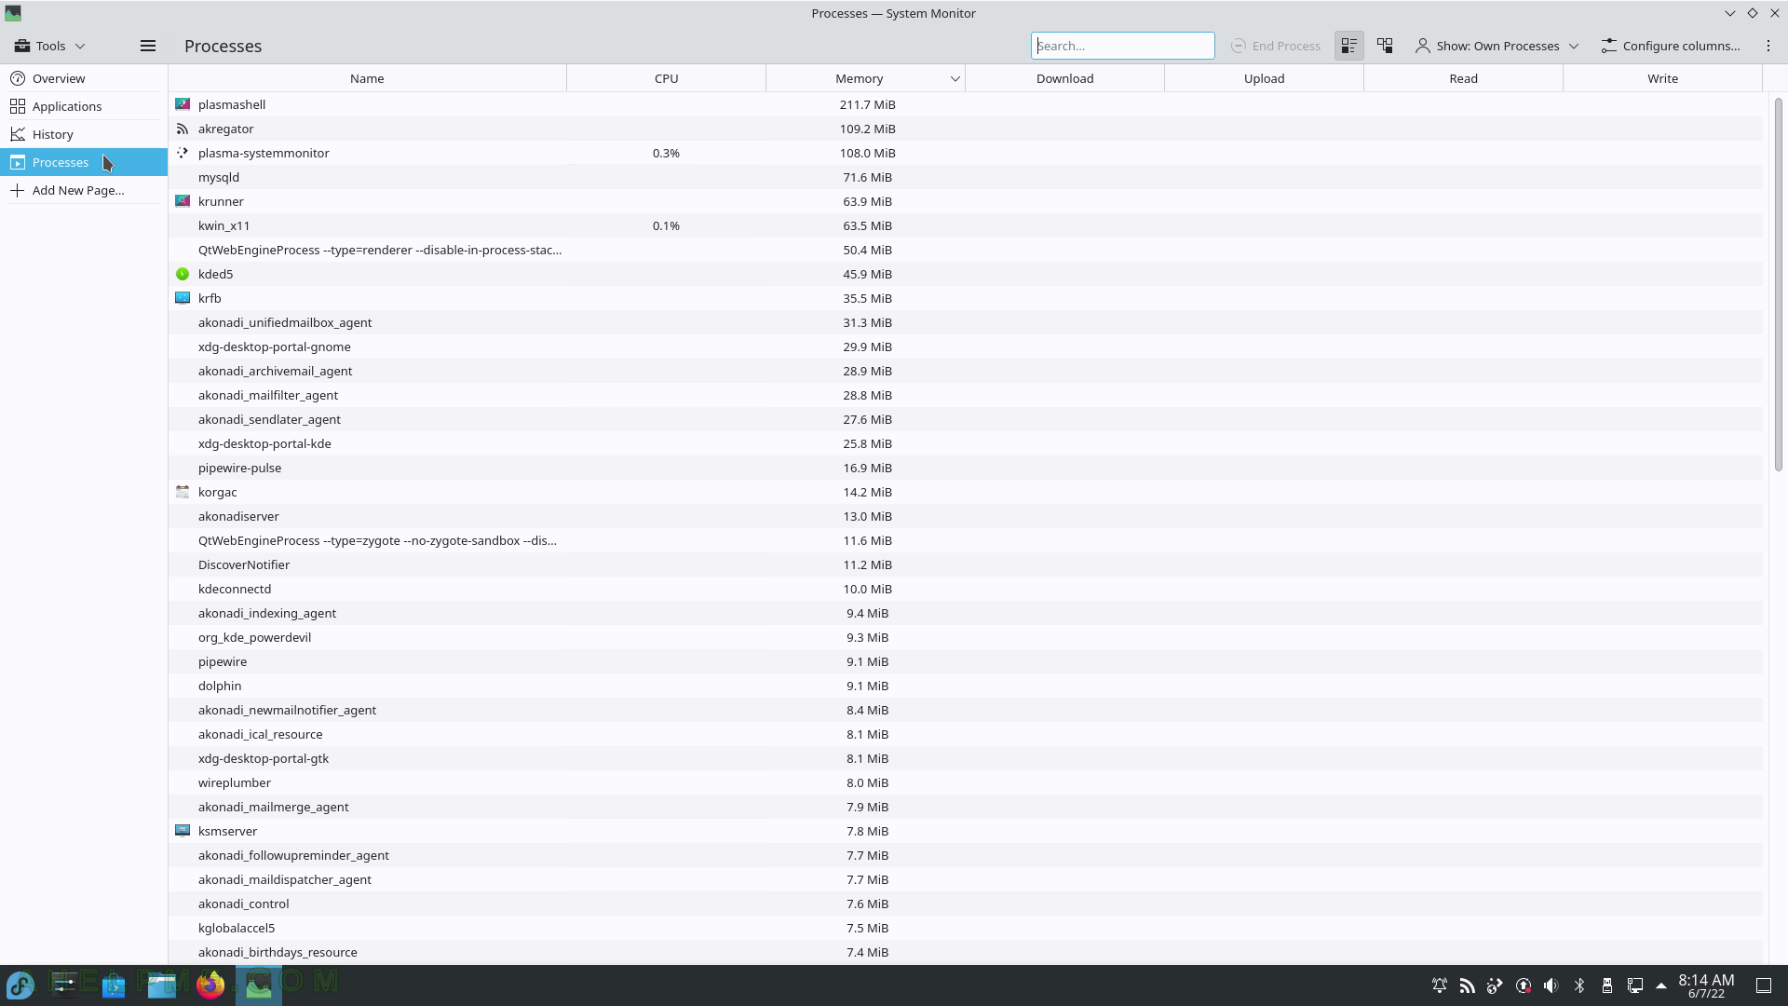Click Add New Page… entry
The image size is (1788, 1006).
(84, 190)
